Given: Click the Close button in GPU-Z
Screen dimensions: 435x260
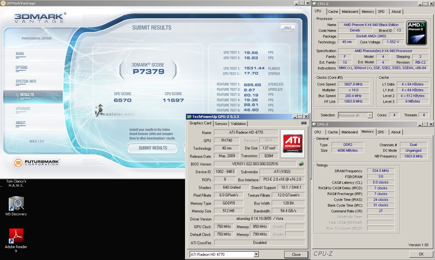Looking at the screenshot, I should pyautogui.click(x=296, y=254).
